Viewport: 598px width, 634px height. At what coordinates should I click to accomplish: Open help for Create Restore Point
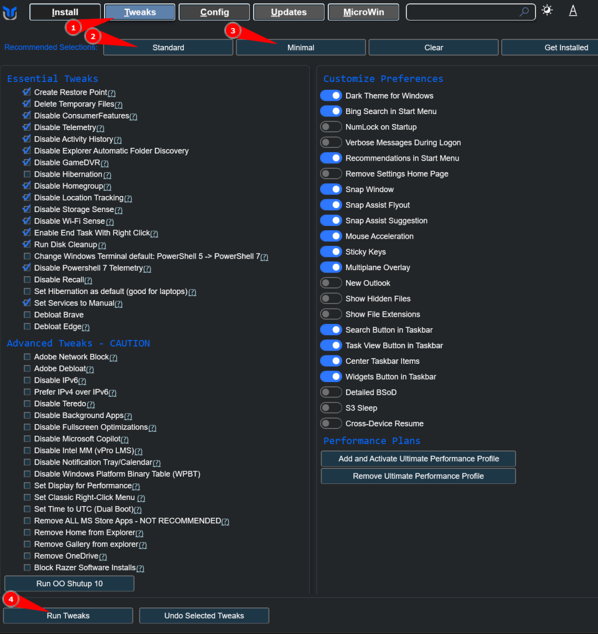coord(112,93)
